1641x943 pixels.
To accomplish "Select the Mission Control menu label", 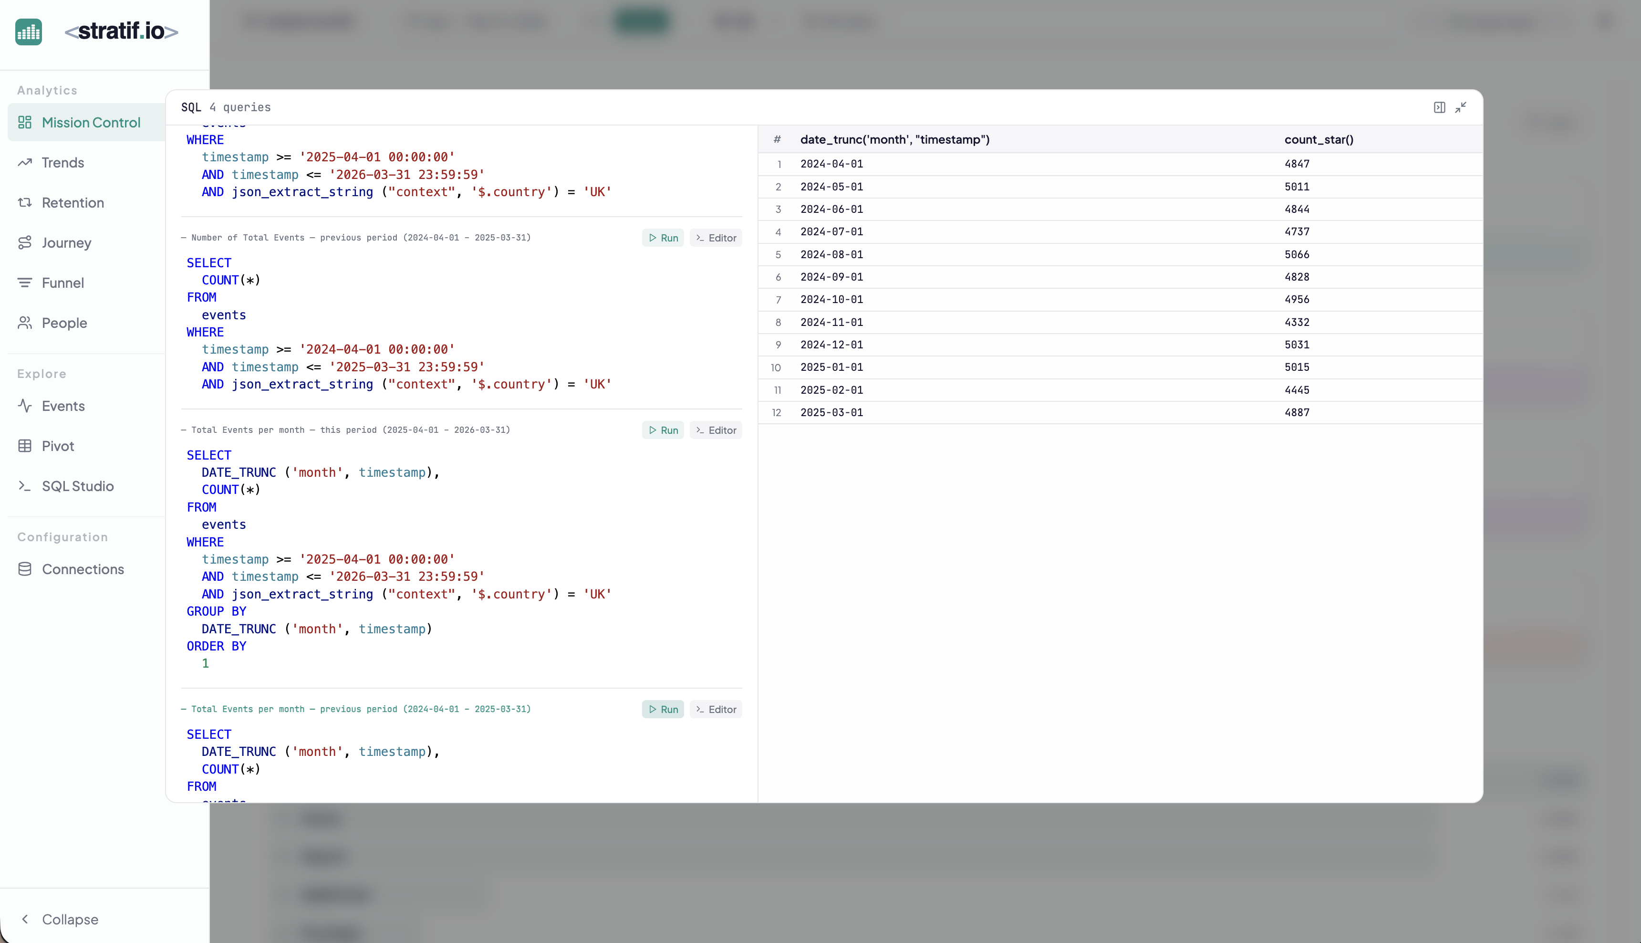I will coord(91,122).
